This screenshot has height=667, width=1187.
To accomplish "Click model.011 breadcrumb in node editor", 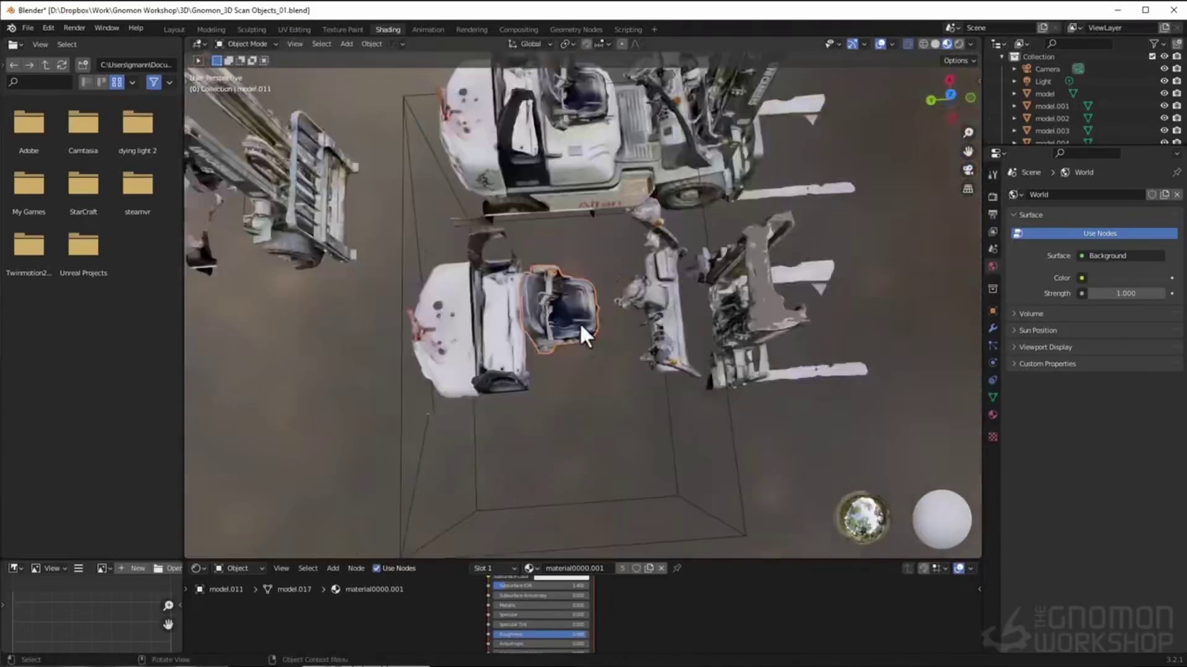I will pos(226,589).
